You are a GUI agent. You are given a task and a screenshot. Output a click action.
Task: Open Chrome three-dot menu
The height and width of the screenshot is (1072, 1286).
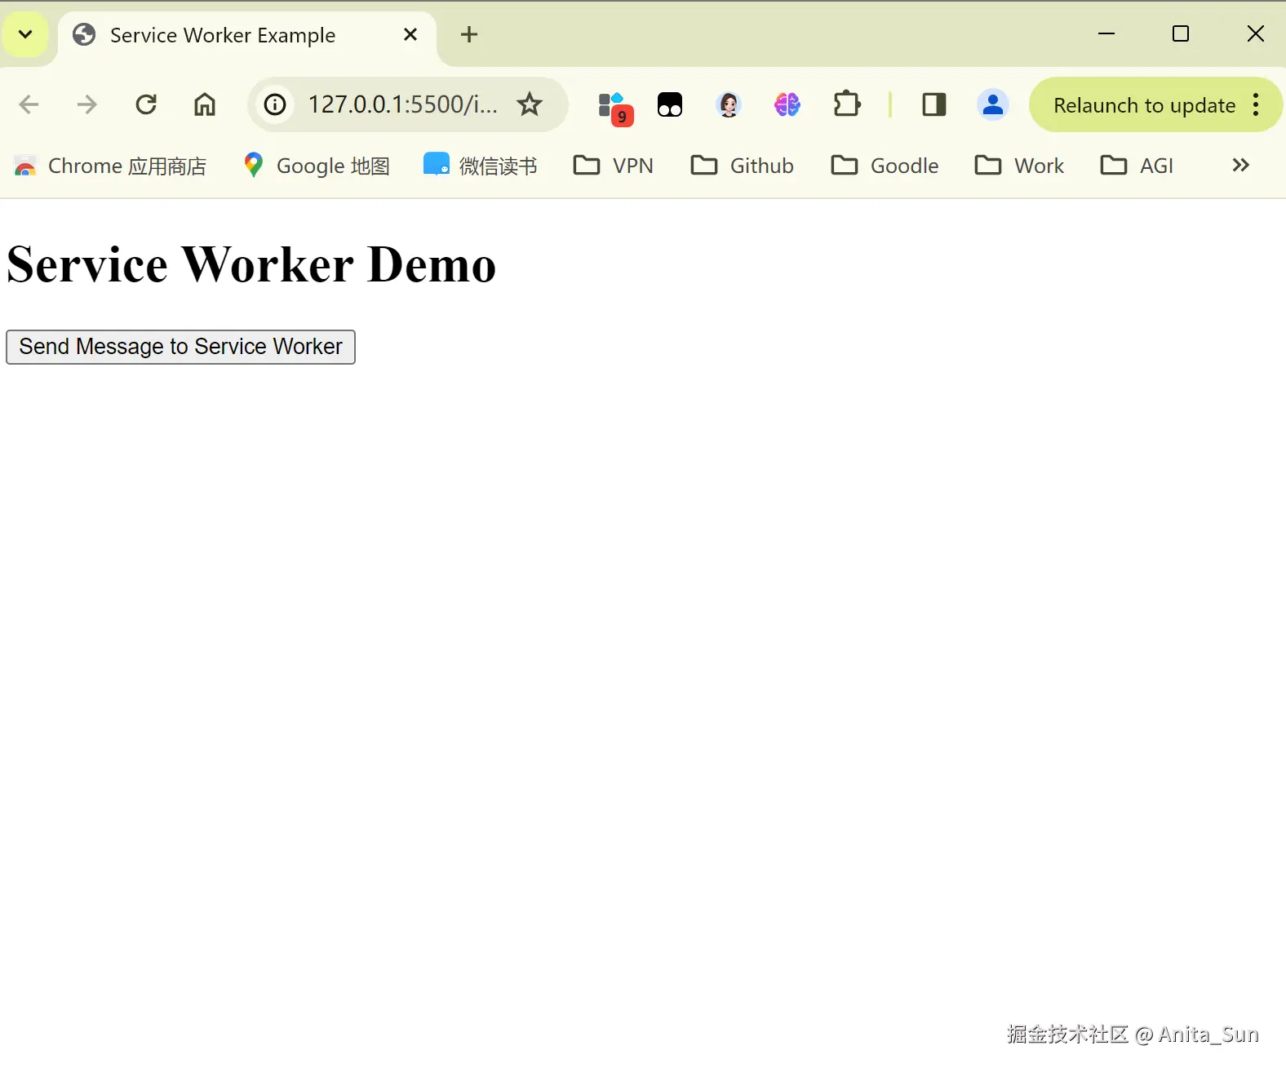click(x=1256, y=104)
